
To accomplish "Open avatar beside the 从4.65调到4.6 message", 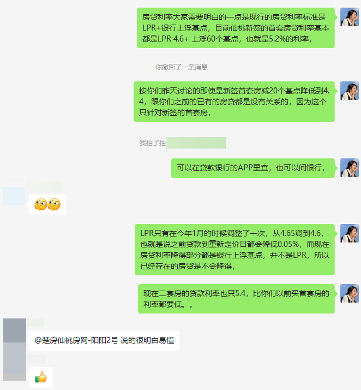I will pyautogui.click(x=350, y=233).
